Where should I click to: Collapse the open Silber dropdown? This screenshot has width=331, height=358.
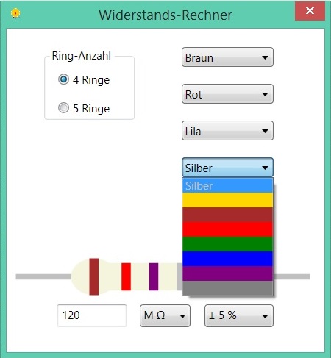pyautogui.click(x=227, y=168)
